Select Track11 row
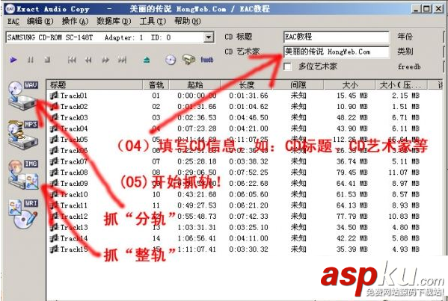Viewport: 448px width, 301px height. click(x=245, y=205)
